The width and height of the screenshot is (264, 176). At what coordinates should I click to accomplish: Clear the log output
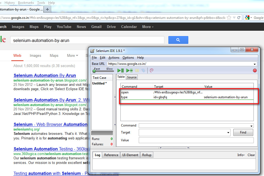click(x=251, y=155)
